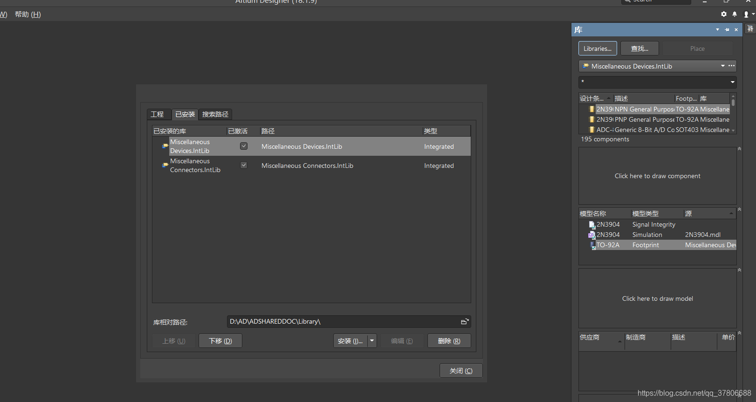
Task: Sort by the 源 column header
Action: point(710,214)
